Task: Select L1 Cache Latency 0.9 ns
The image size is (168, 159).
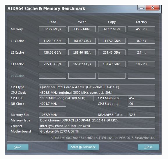Action: pyautogui.click(x=142, y=41)
